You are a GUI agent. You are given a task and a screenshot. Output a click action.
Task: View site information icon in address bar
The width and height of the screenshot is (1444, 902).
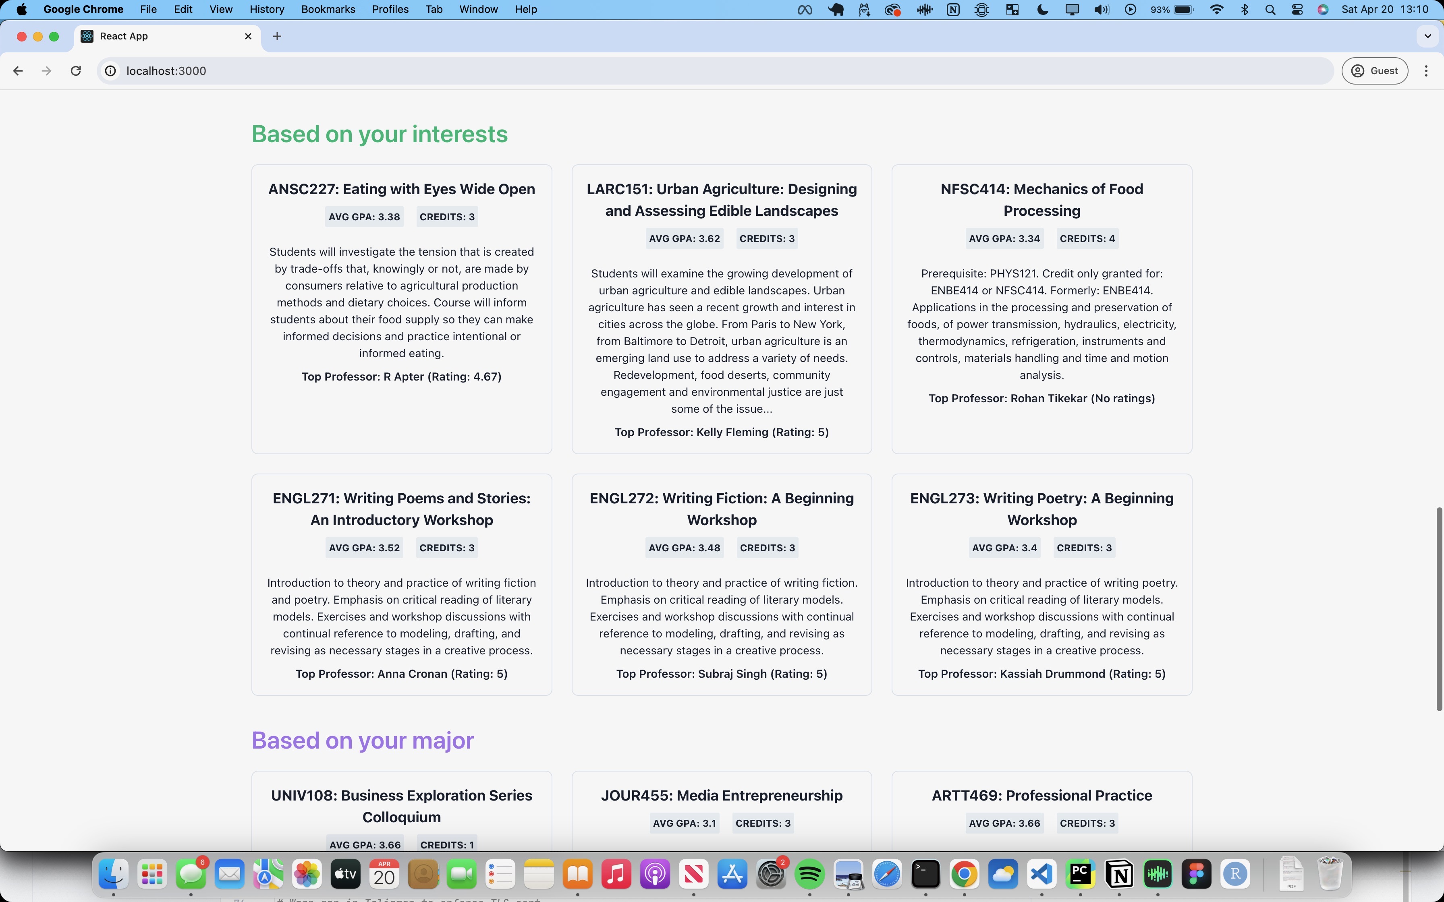110,71
